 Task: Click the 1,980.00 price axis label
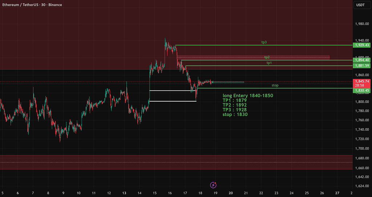coord(362,24)
